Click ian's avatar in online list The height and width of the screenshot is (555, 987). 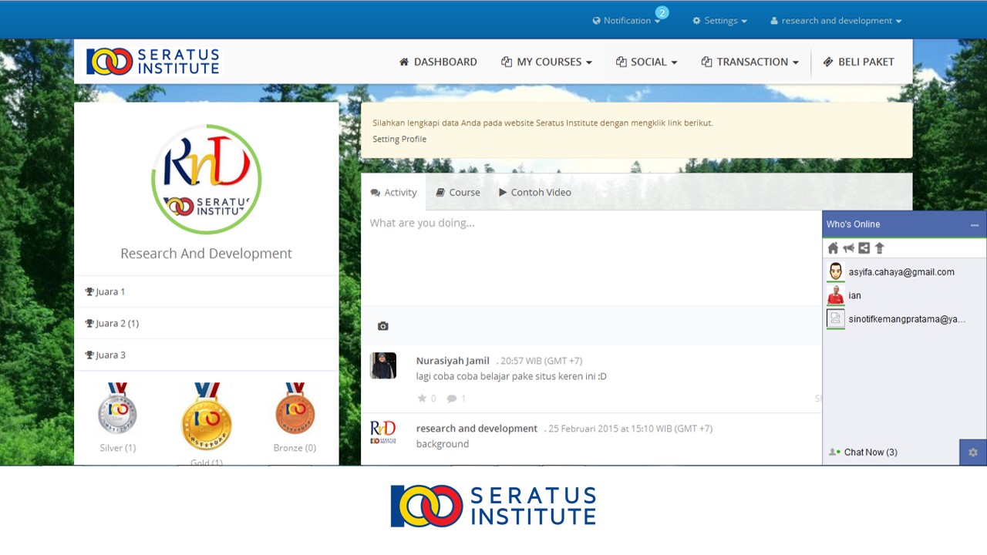tap(836, 295)
